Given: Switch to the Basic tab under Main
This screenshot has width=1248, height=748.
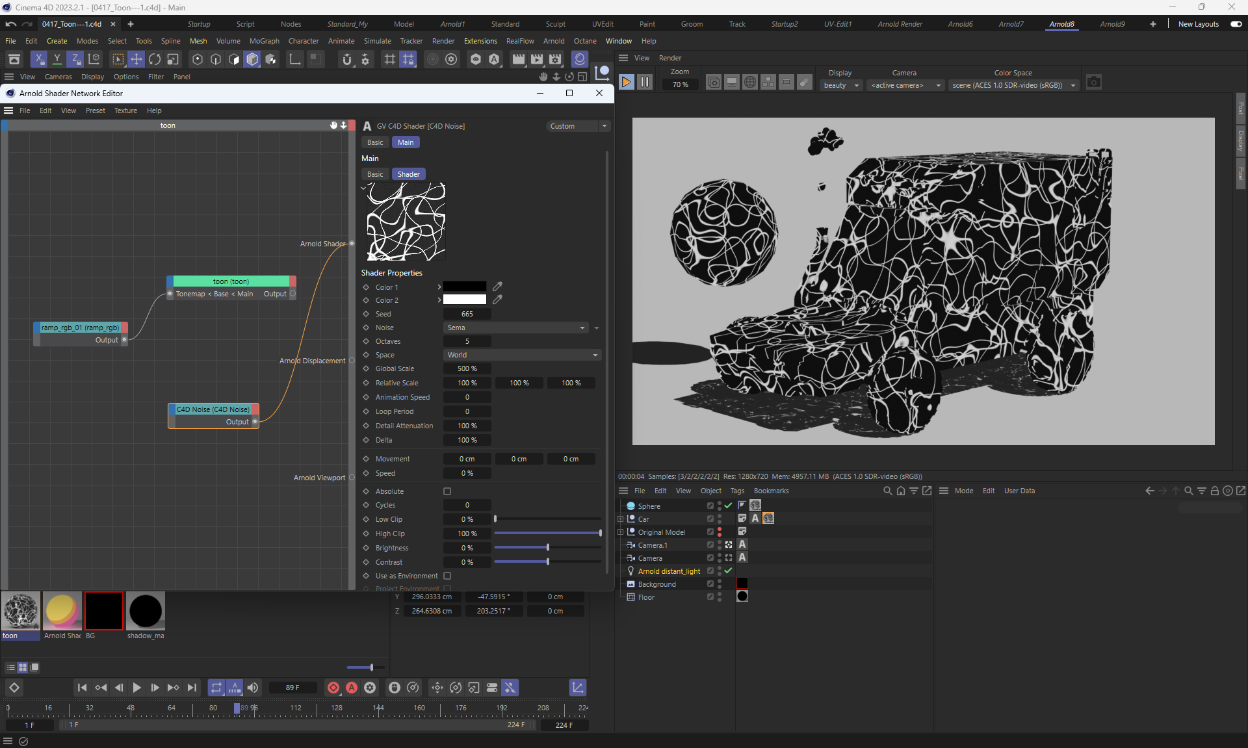Looking at the screenshot, I should 375,174.
